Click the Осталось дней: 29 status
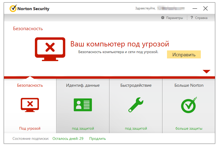 click(68, 138)
